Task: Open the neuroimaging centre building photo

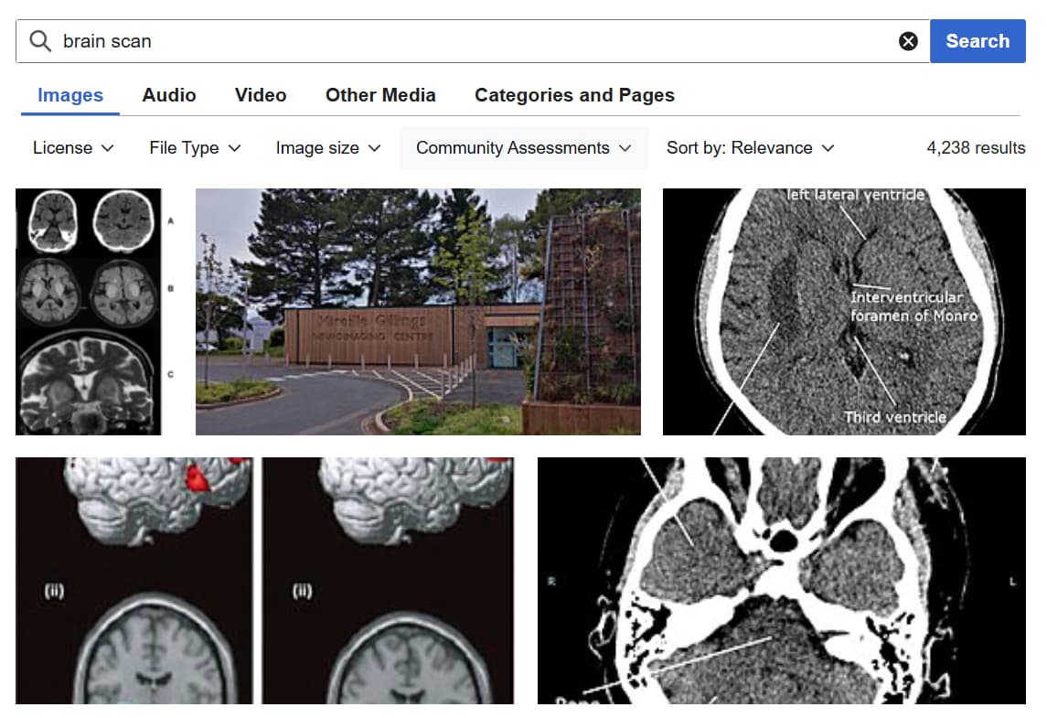Action: 418,312
